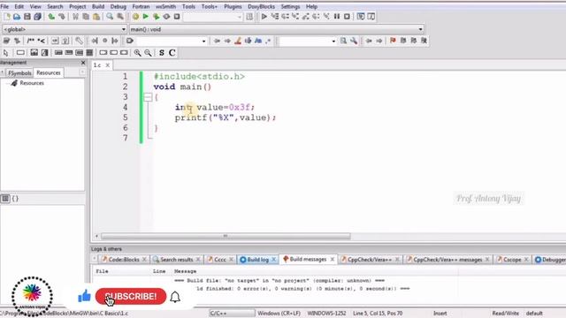The height and width of the screenshot is (318, 566).
Task: Click the Copy icon
Action: (86, 17)
